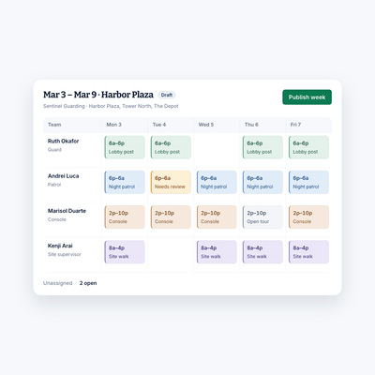Select Marisol Duarte's Monday Console shift

click(x=125, y=217)
